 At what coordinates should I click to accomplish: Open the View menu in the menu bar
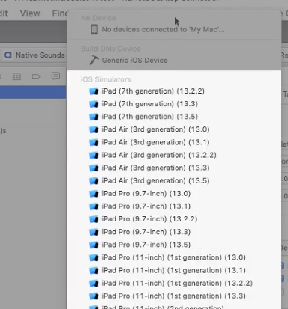[x=30, y=13]
